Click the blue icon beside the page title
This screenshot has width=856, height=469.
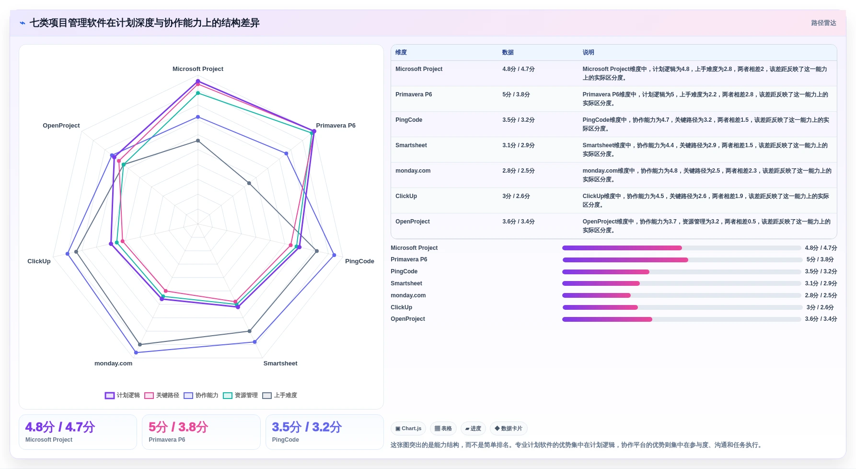click(23, 23)
